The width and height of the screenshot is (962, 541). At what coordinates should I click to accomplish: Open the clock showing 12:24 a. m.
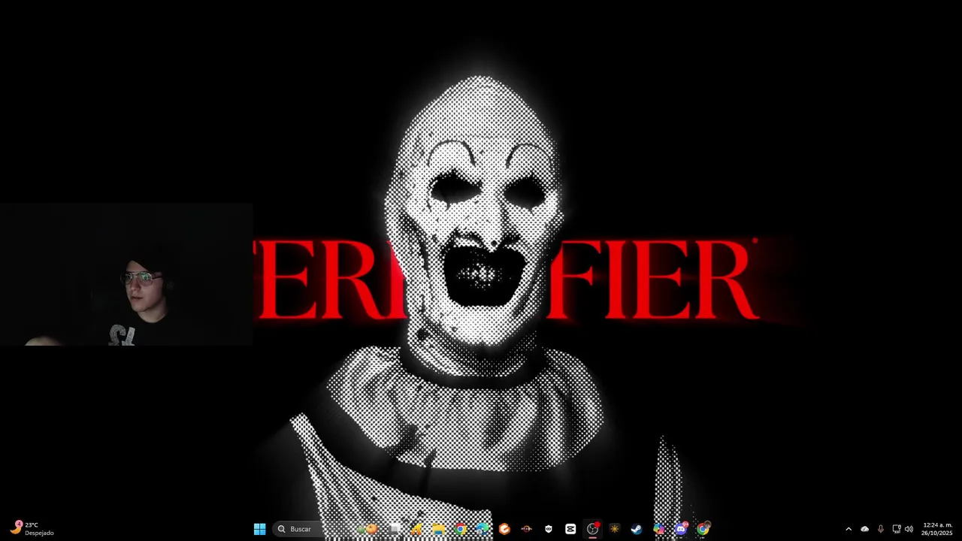point(937,529)
